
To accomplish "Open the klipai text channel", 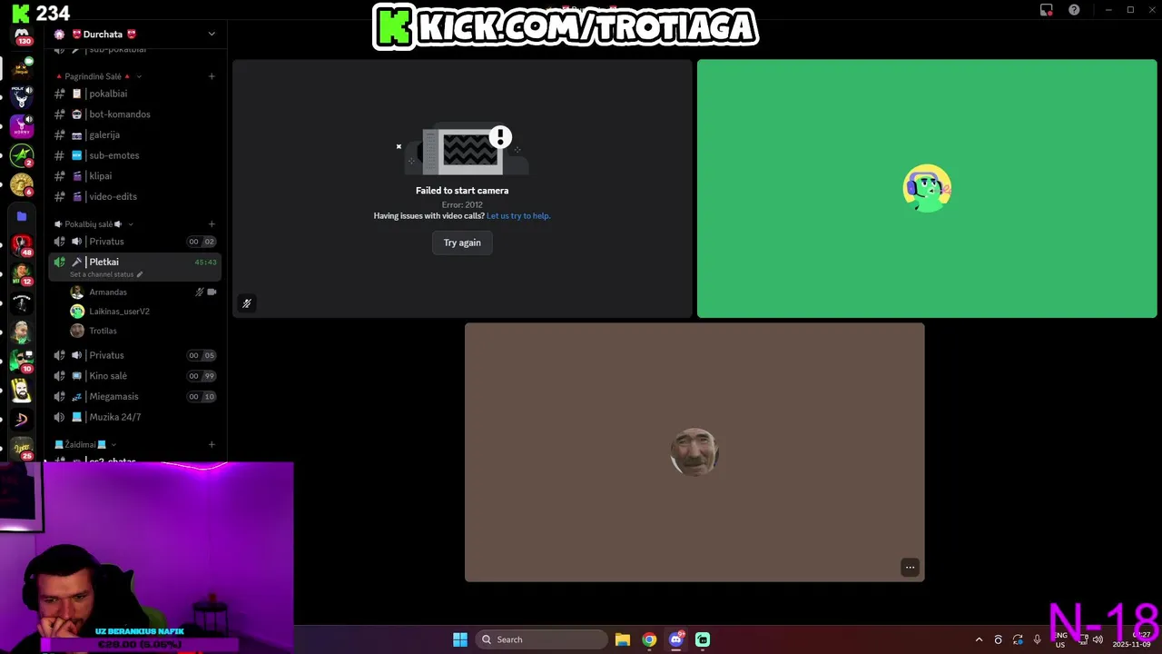I will (136, 176).
